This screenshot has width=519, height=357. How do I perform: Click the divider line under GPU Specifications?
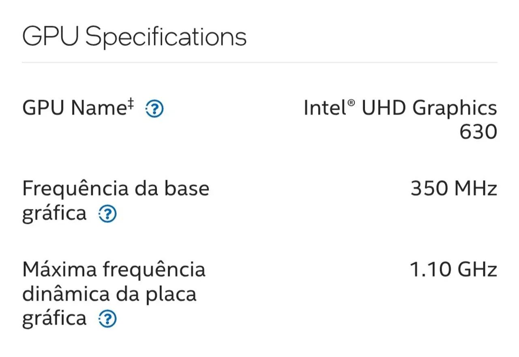[259, 62]
